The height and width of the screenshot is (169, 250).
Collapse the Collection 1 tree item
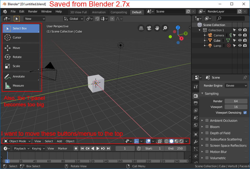tap(199, 30)
